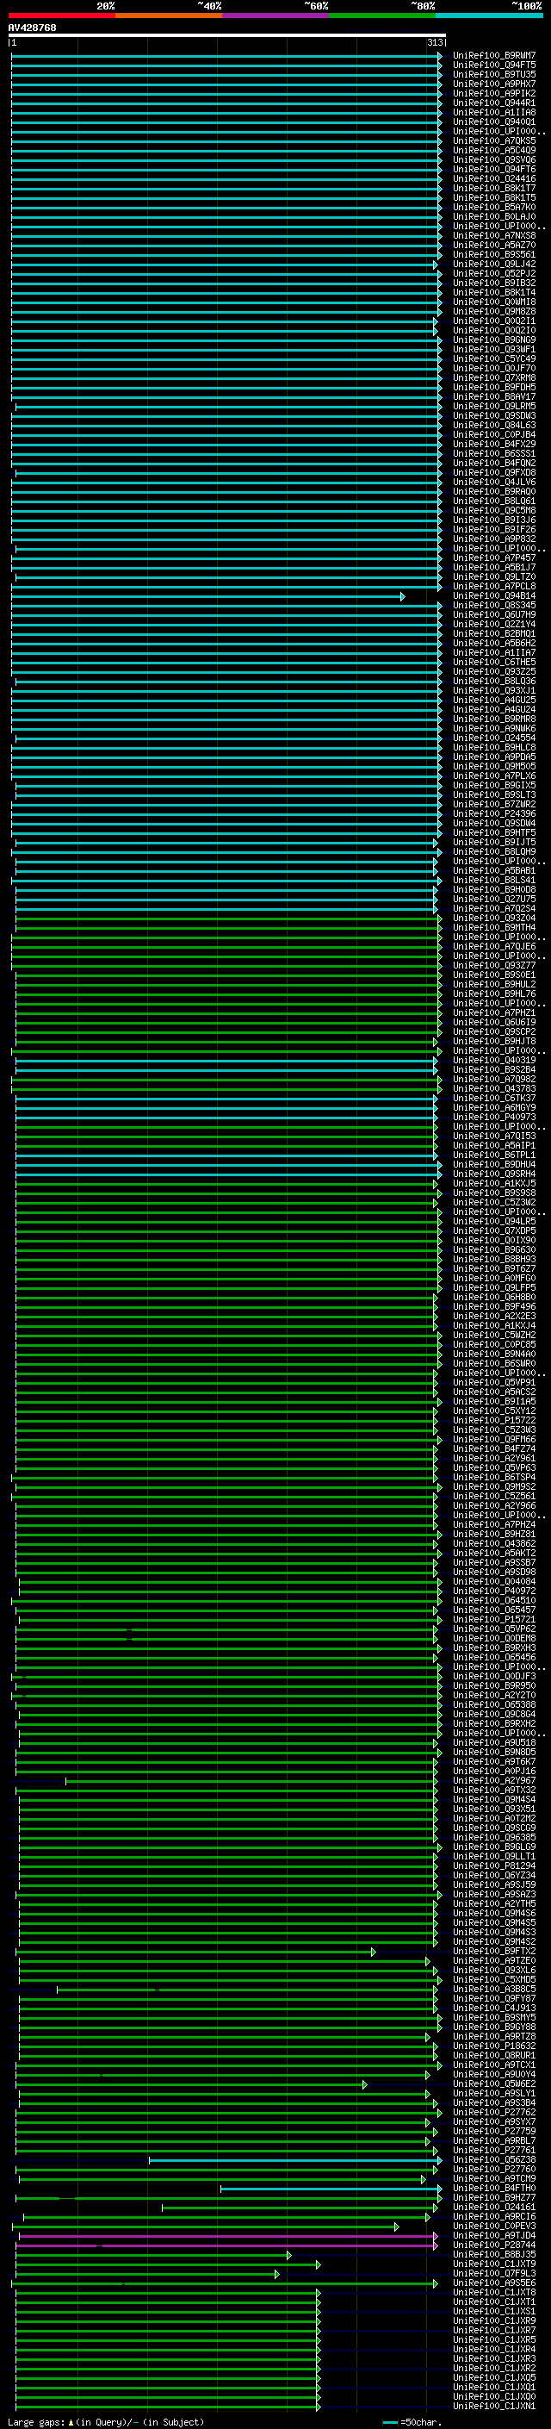Select the UniRef100_Q0Q2I0 label
Image resolution: width=551 pixels, height=2429 pixels.
[494, 330]
